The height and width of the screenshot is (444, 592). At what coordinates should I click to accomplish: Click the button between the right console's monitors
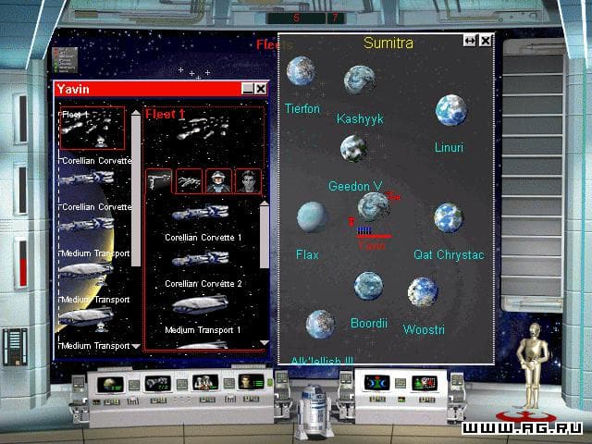coord(401,384)
